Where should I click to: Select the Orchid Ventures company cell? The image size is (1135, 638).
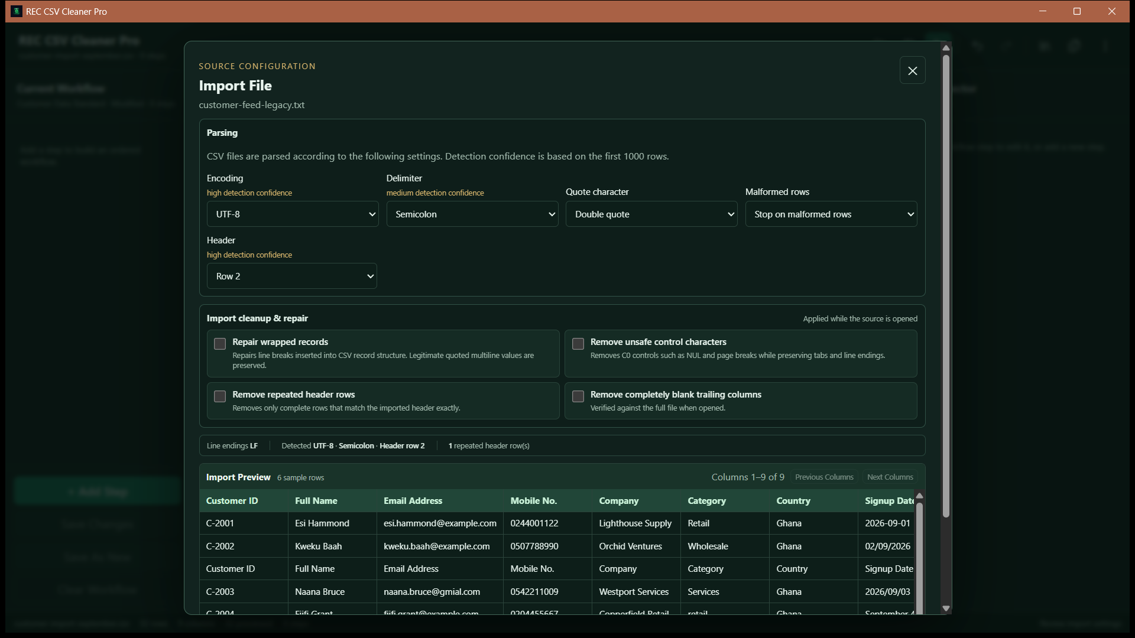click(x=636, y=546)
